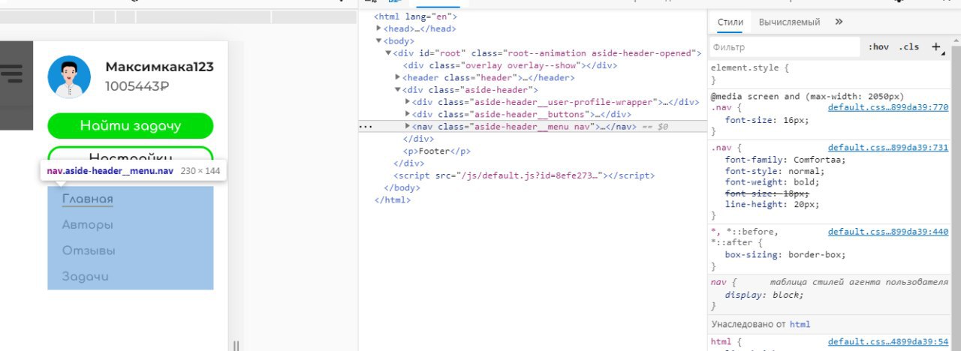Click the html link in Унаследовано от
The image size is (961, 351).
800,324
